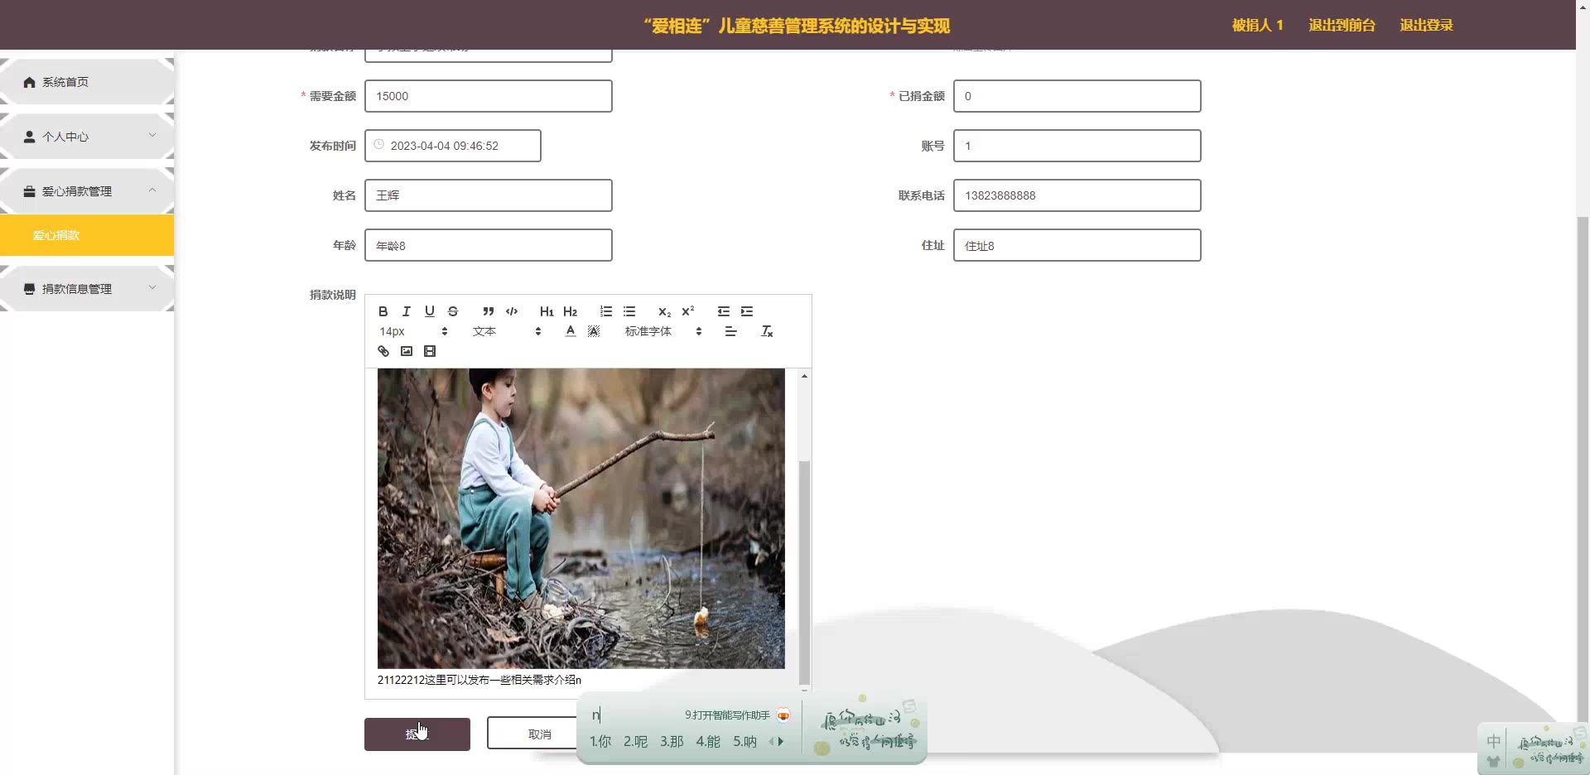Apply the H2 heading format
This screenshot has height=775, width=1590.
tap(570, 311)
